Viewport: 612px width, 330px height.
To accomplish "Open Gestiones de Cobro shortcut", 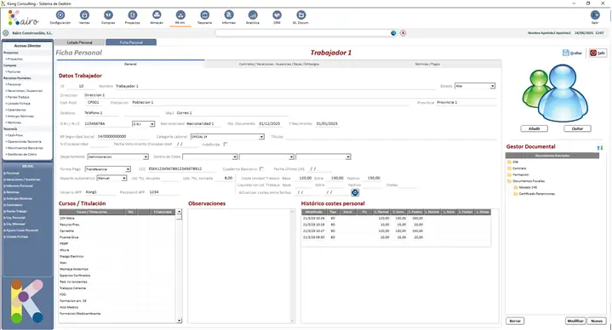I will point(21,154).
